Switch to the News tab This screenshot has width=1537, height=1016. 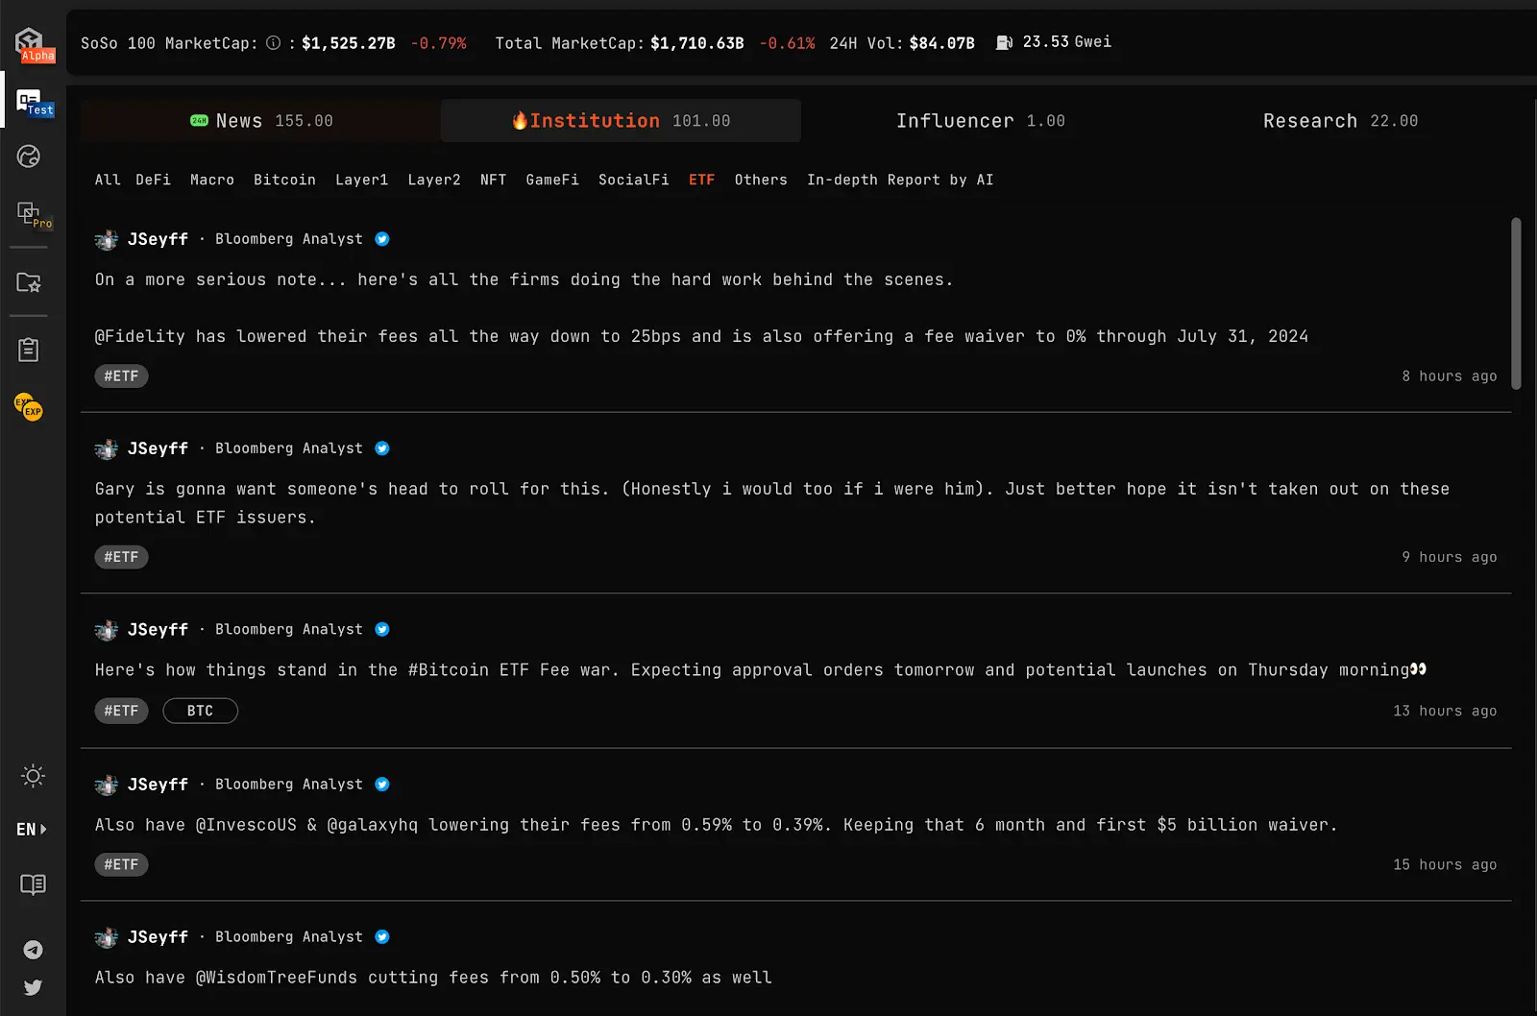coord(261,121)
